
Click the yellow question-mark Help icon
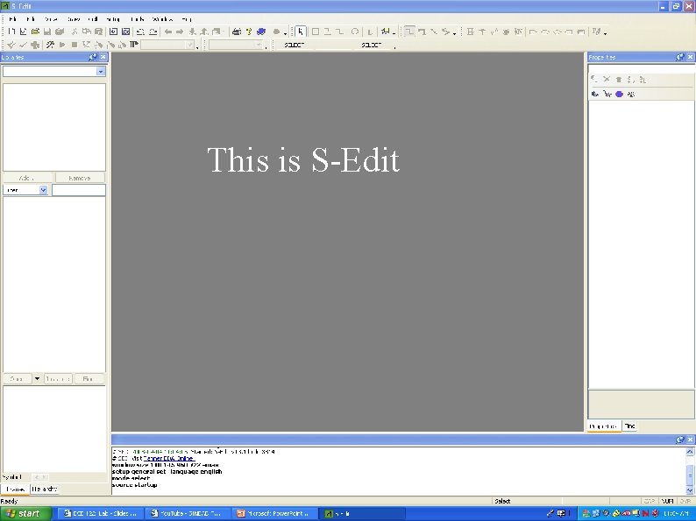tap(249, 32)
